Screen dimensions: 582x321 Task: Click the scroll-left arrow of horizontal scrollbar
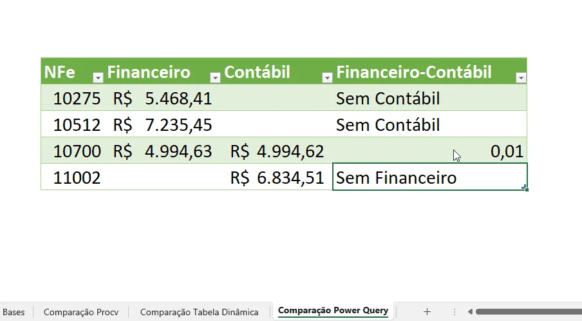pyautogui.click(x=470, y=312)
